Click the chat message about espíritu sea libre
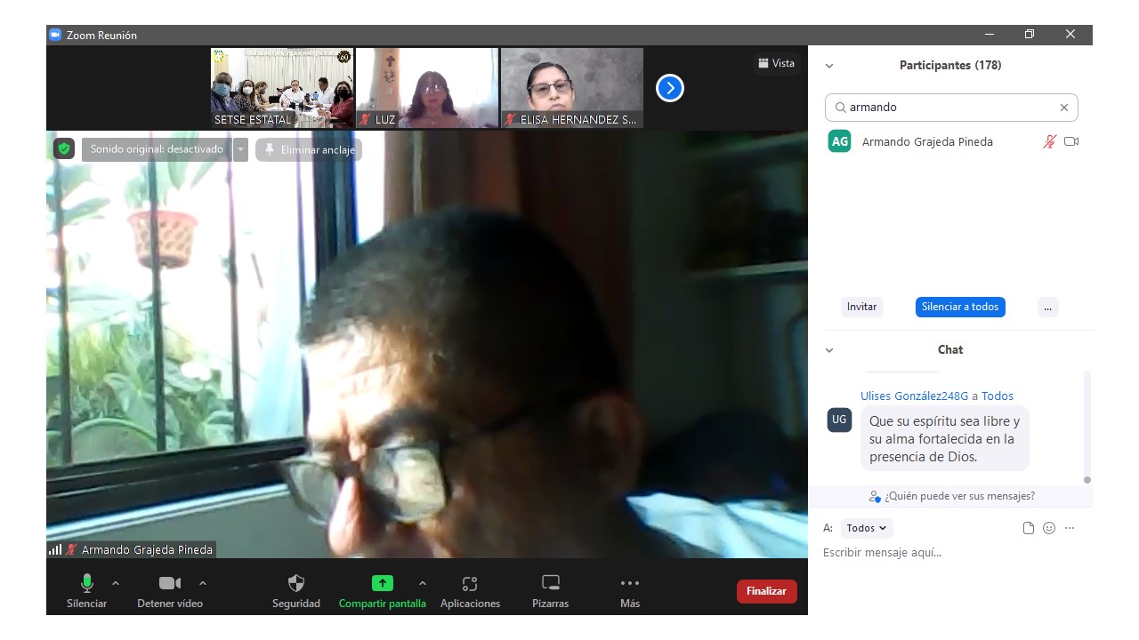Viewport: 1139px width, 640px height. pyautogui.click(x=945, y=438)
